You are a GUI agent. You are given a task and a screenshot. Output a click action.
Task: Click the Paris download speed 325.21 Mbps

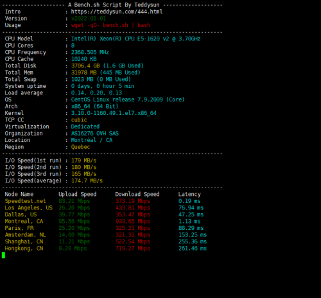pos(133,228)
